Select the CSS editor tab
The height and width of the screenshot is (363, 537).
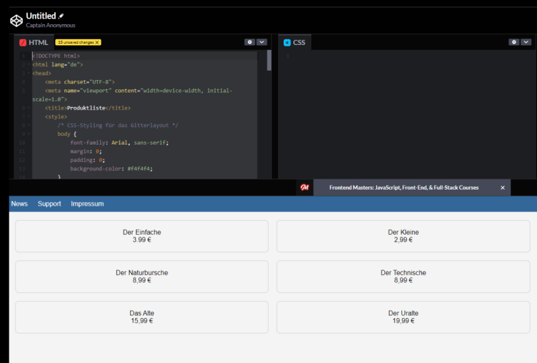click(x=295, y=42)
